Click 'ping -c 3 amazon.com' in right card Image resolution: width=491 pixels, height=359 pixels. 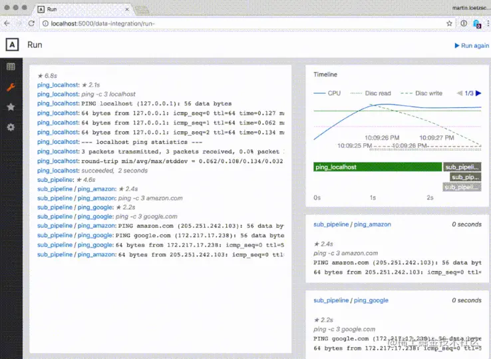pos(346,253)
